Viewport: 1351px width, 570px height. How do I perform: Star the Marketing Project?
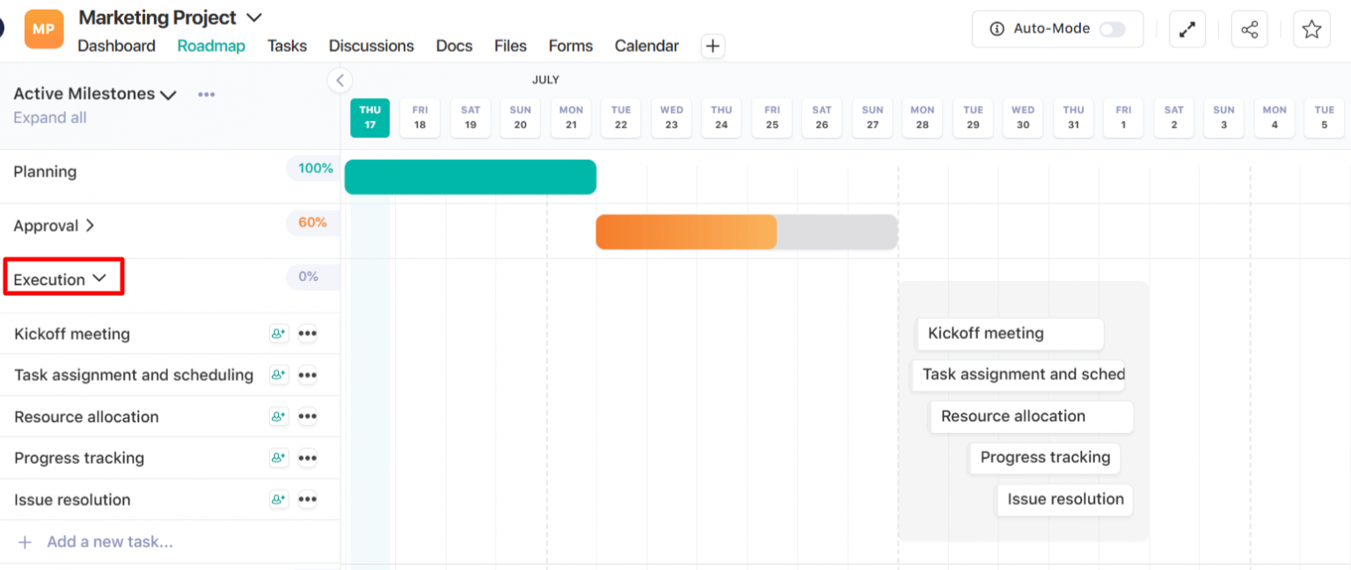(x=1311, y=28)
